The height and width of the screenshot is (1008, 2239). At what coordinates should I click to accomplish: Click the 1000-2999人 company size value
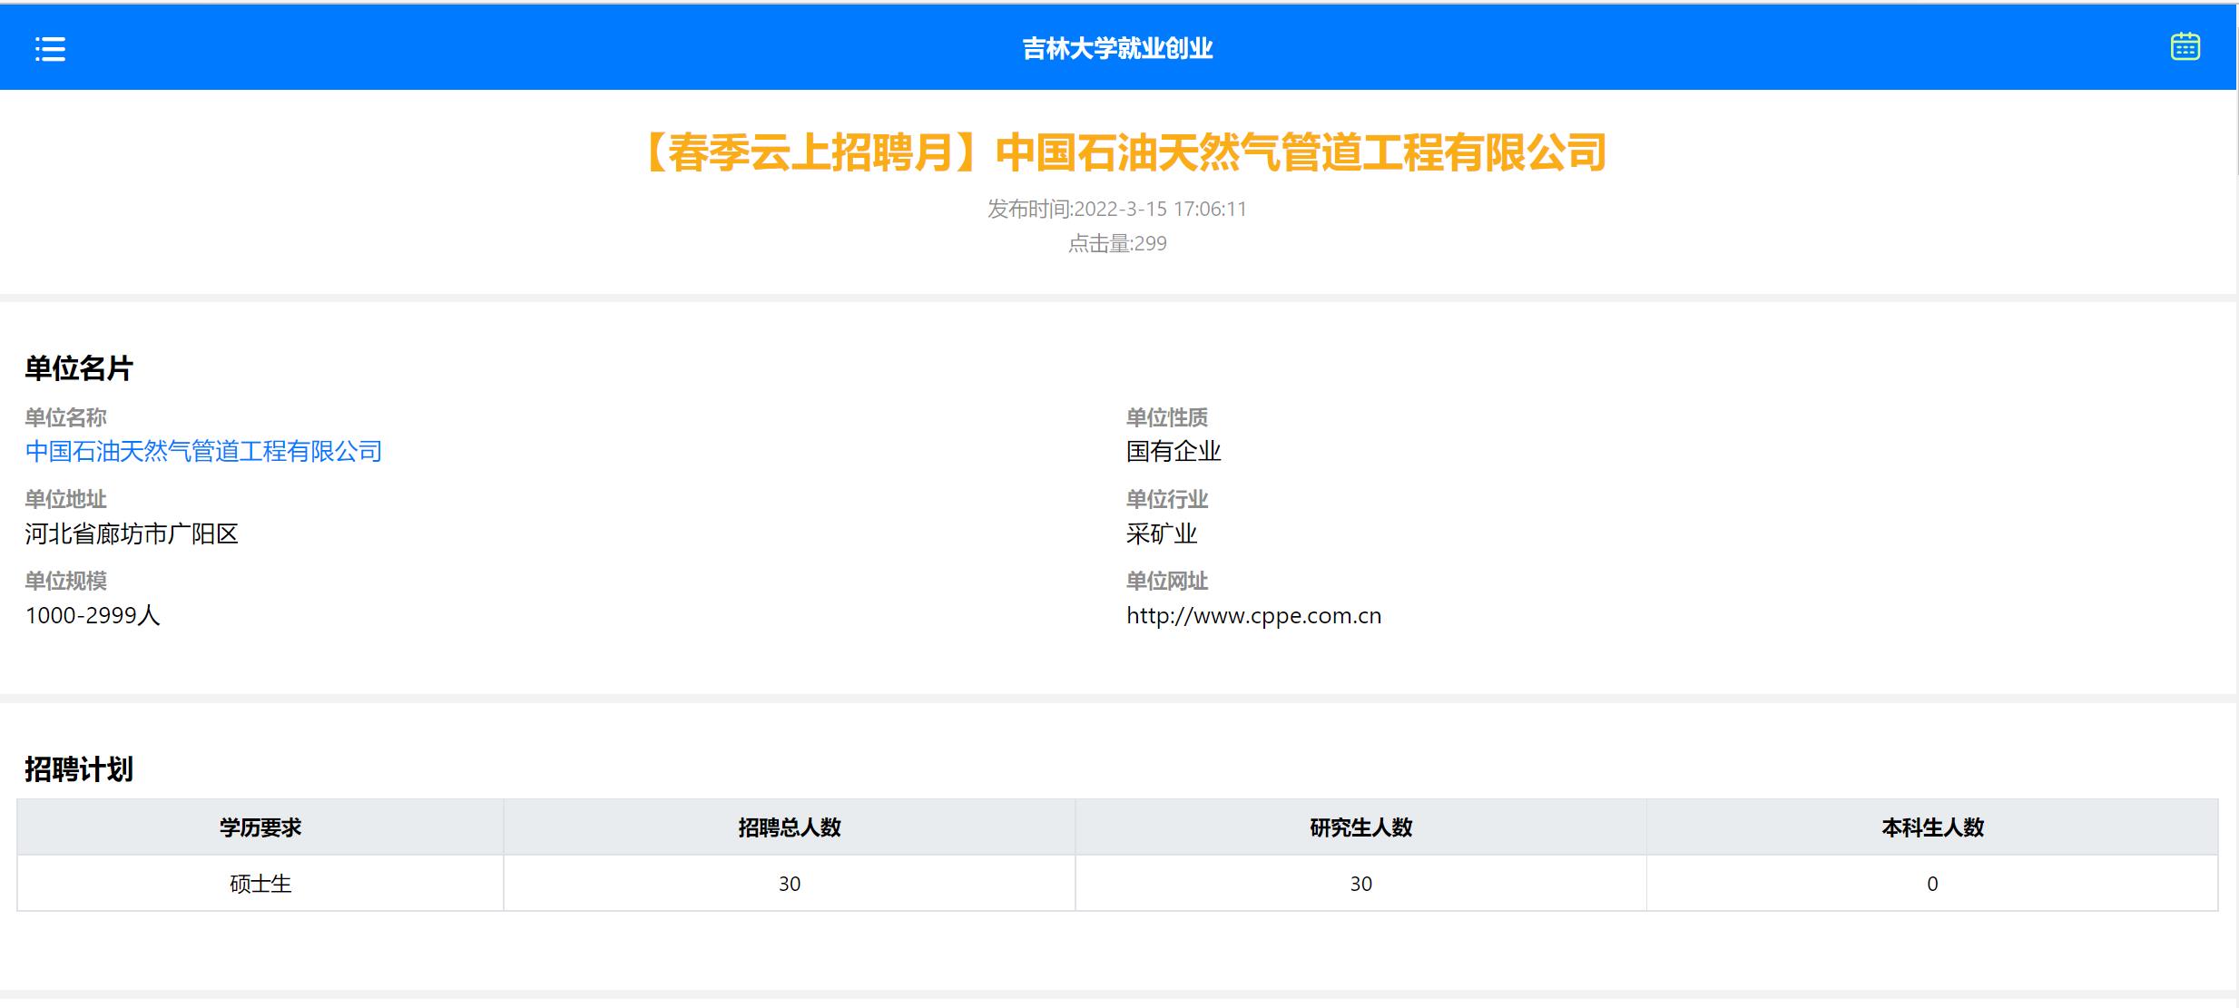[x=93, y=616]
